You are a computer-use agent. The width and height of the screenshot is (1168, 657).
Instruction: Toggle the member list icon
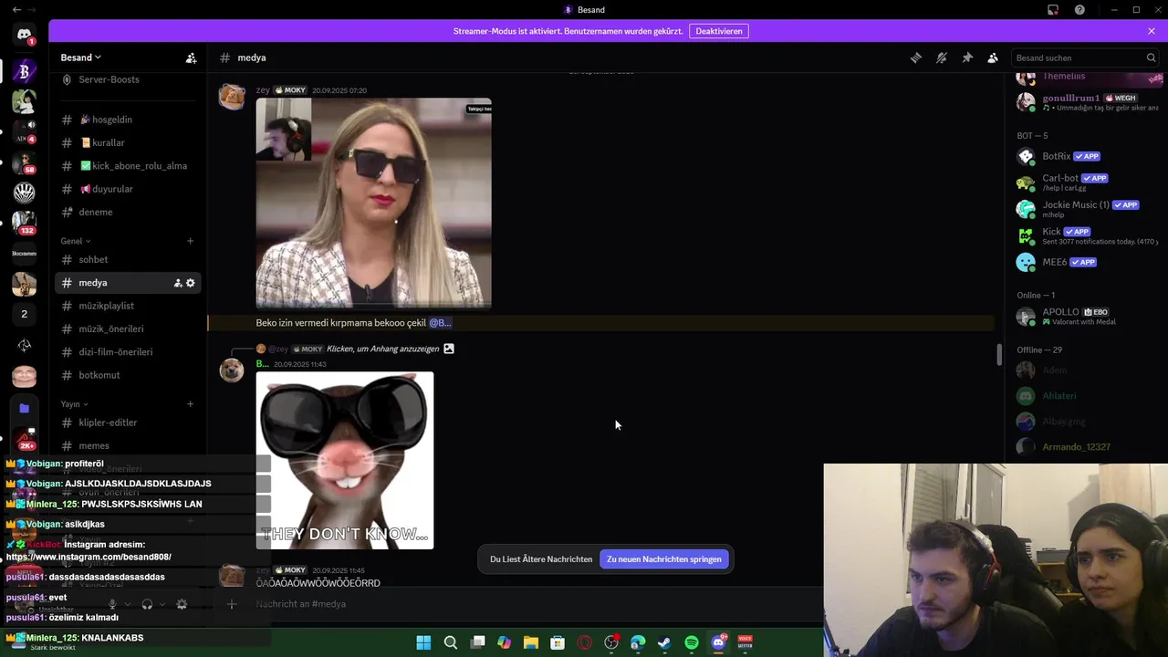pyautogui.click(x=993, y=57)
